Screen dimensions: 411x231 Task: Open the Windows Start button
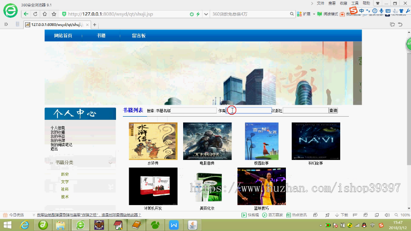(7, 225)
